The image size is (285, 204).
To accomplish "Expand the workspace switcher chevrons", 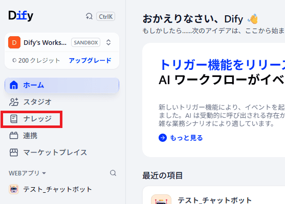I will 108,42.
